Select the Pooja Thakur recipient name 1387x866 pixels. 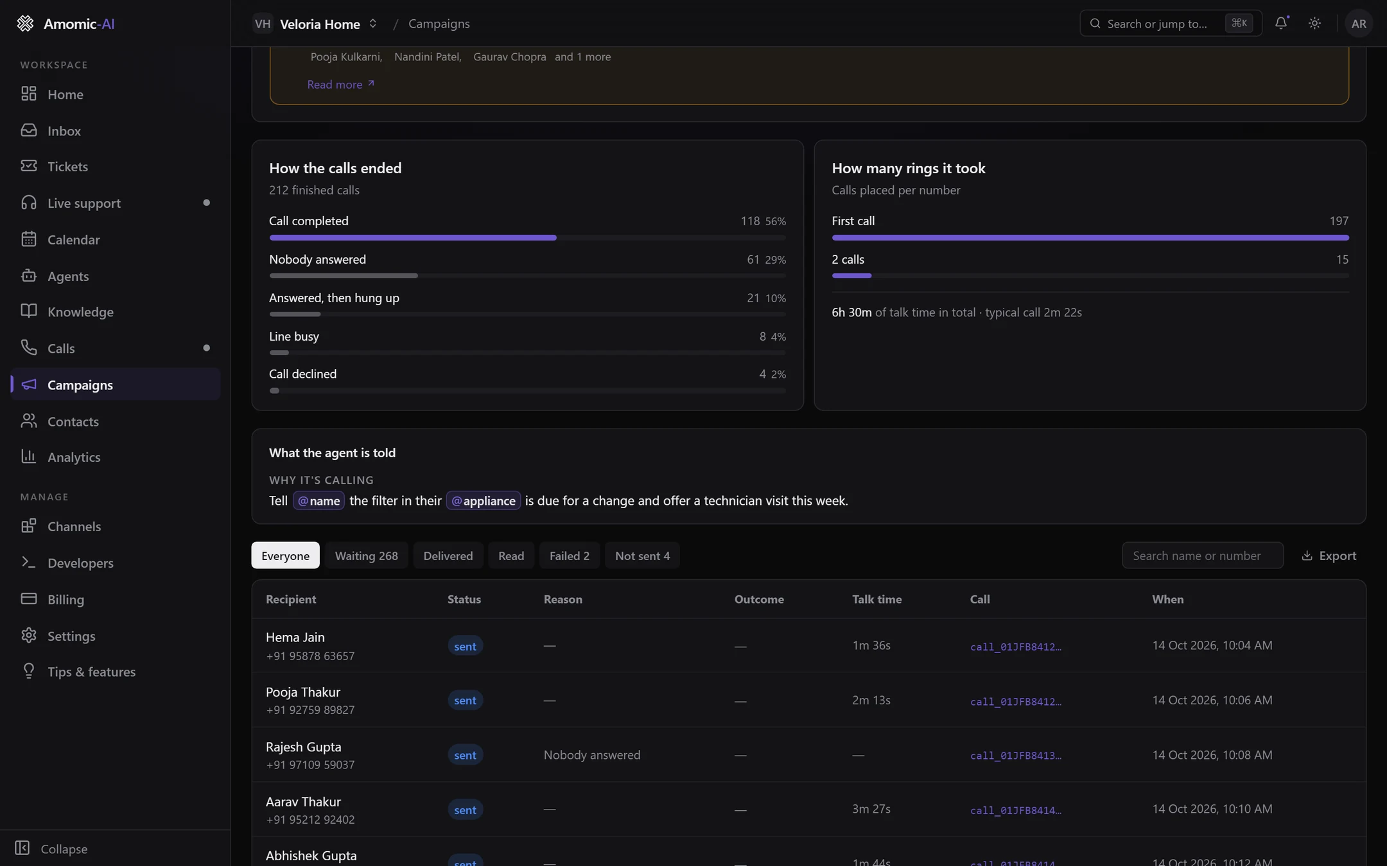[303, 692]
